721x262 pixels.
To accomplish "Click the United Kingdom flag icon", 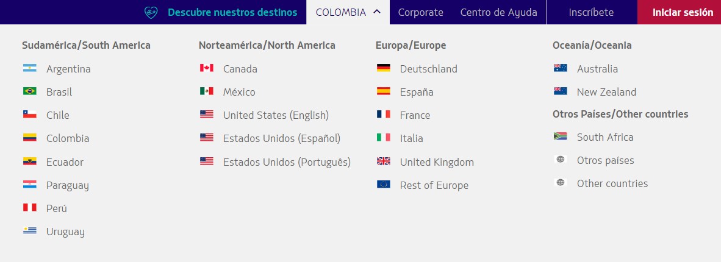I will tap(383, 161).
